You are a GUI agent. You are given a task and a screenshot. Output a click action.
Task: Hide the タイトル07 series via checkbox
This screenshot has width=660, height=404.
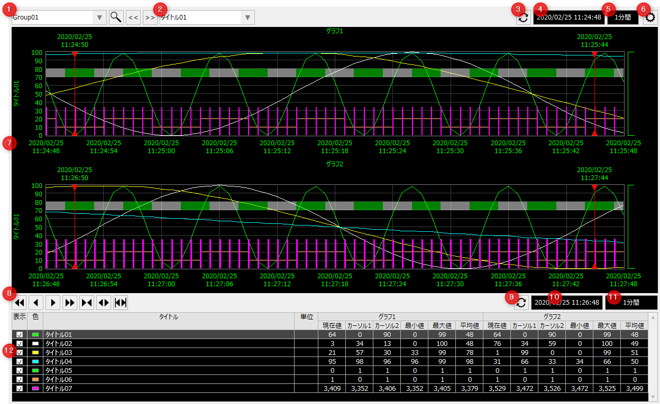tap(20, 389)
